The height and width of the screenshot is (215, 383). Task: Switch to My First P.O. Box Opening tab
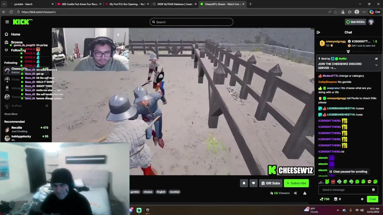pyautogui.click(x=127, y=4)
